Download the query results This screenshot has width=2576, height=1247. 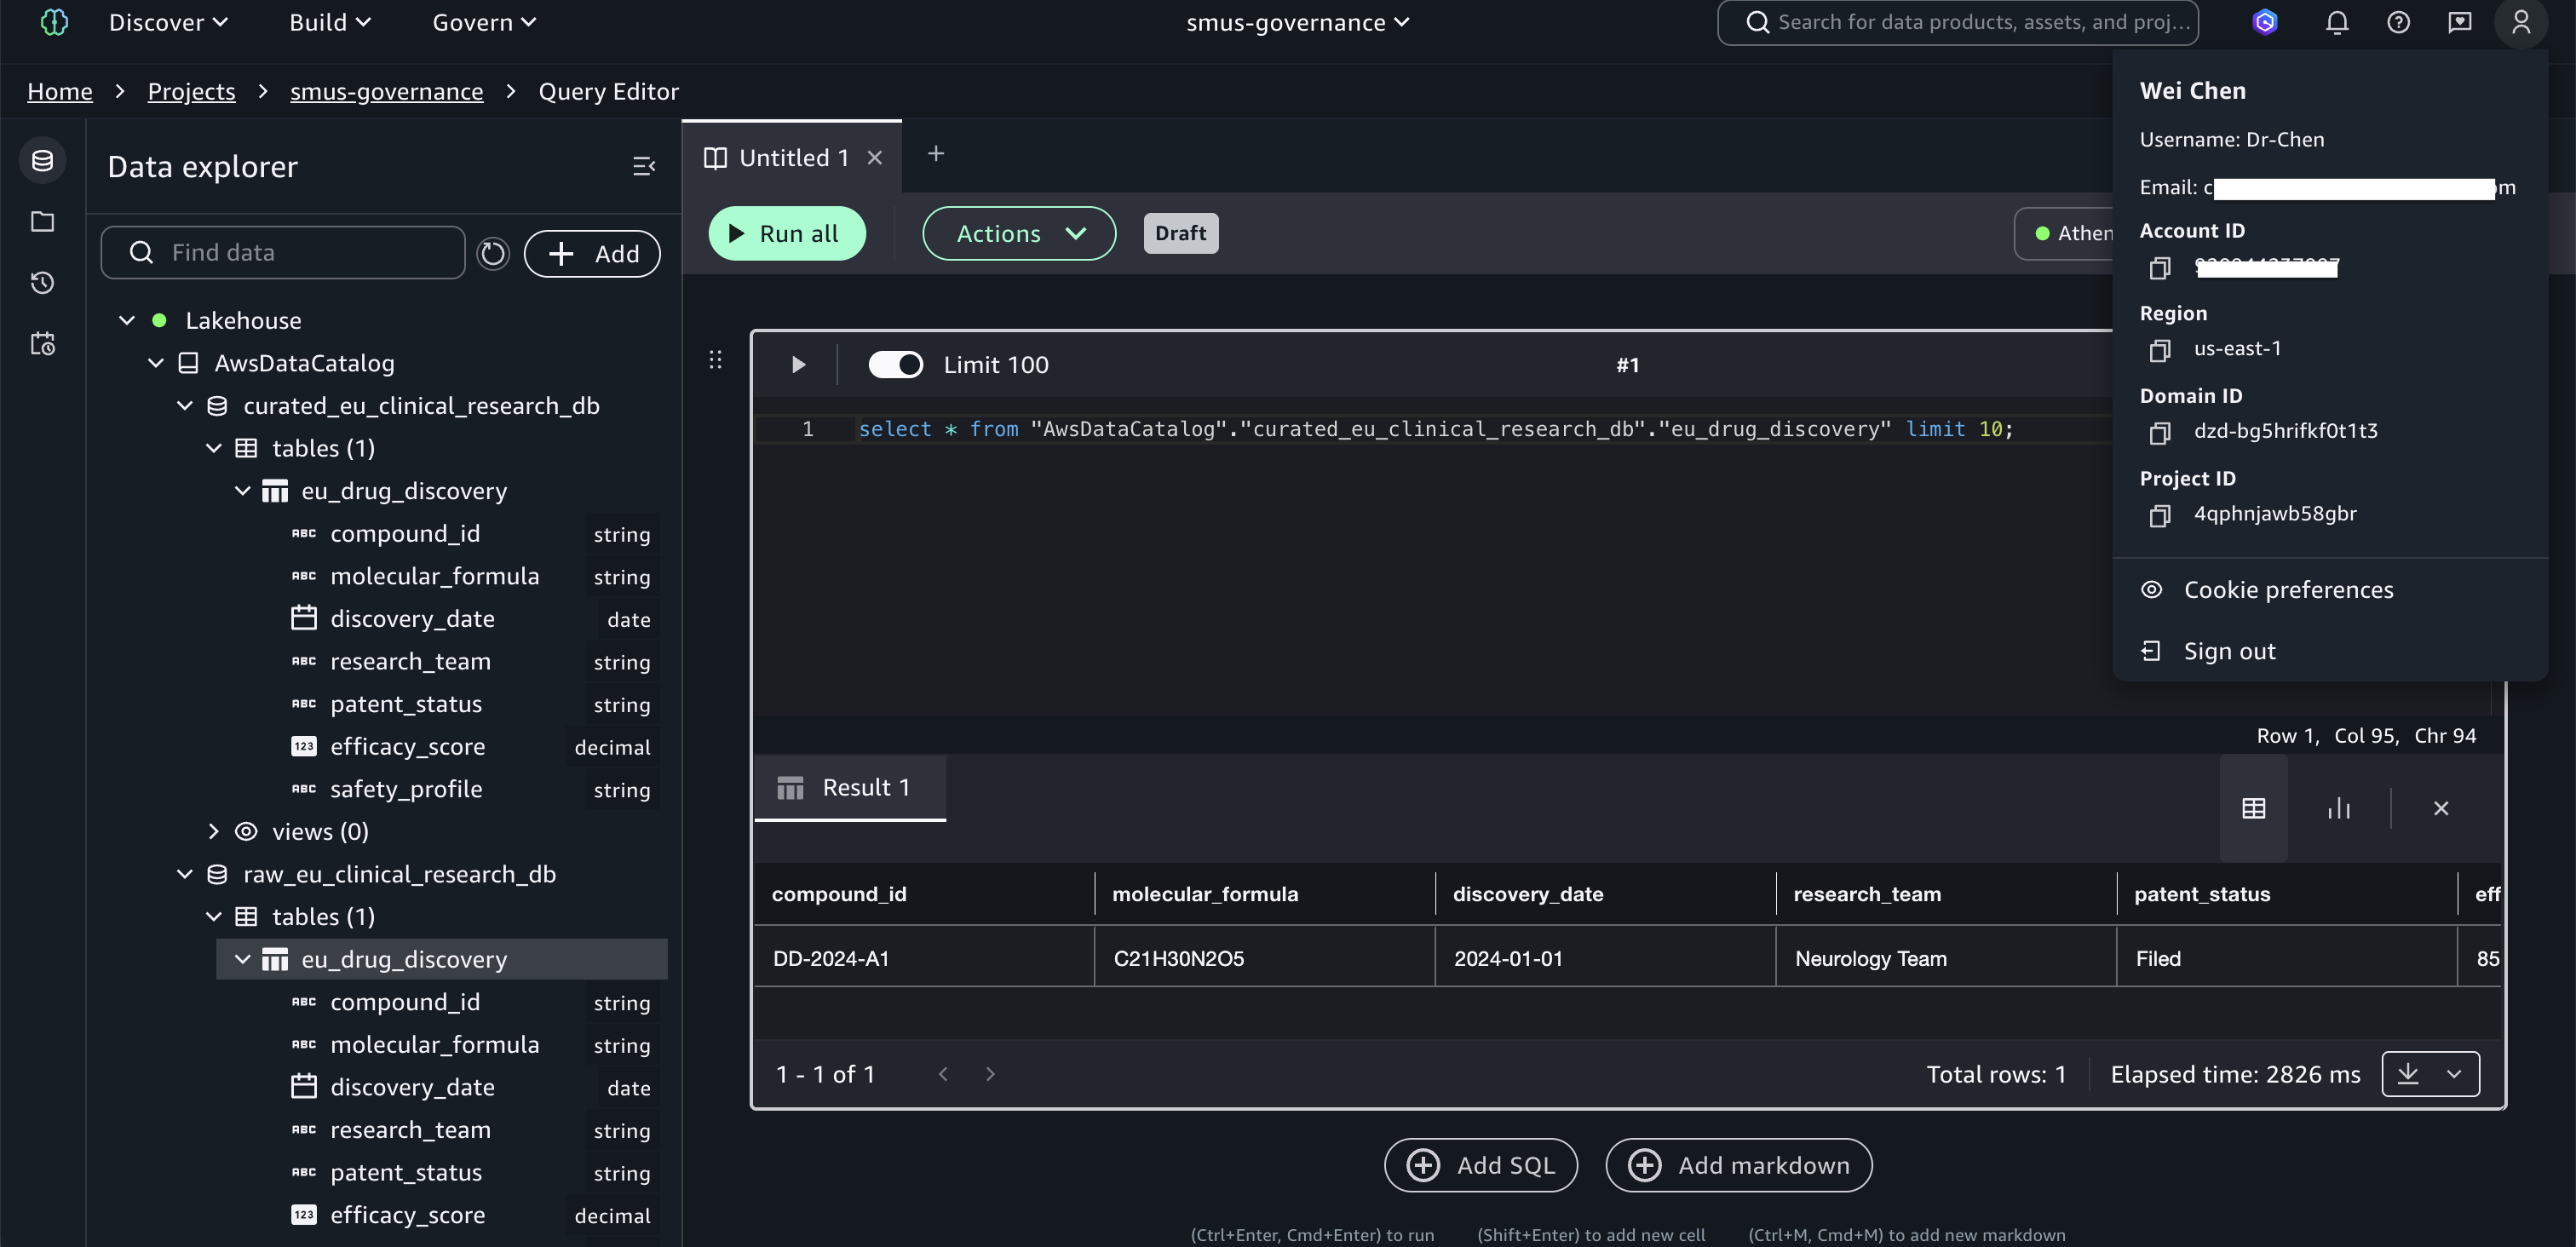[x=2408, y=1074]
